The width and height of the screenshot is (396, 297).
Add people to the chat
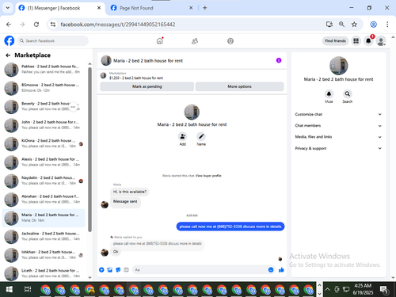[x=183, y=136]
